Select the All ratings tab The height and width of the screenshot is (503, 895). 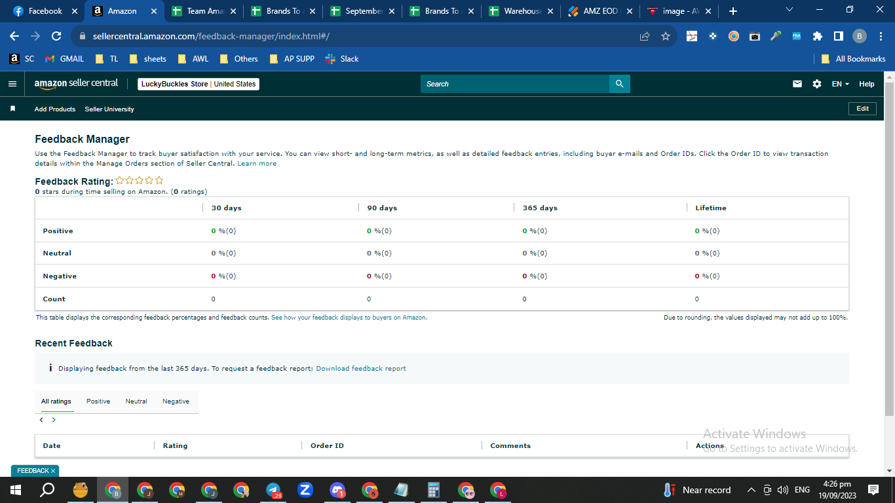pos(56,401)
